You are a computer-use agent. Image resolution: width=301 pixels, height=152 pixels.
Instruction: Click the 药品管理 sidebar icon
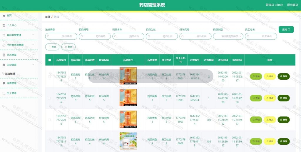4,55
